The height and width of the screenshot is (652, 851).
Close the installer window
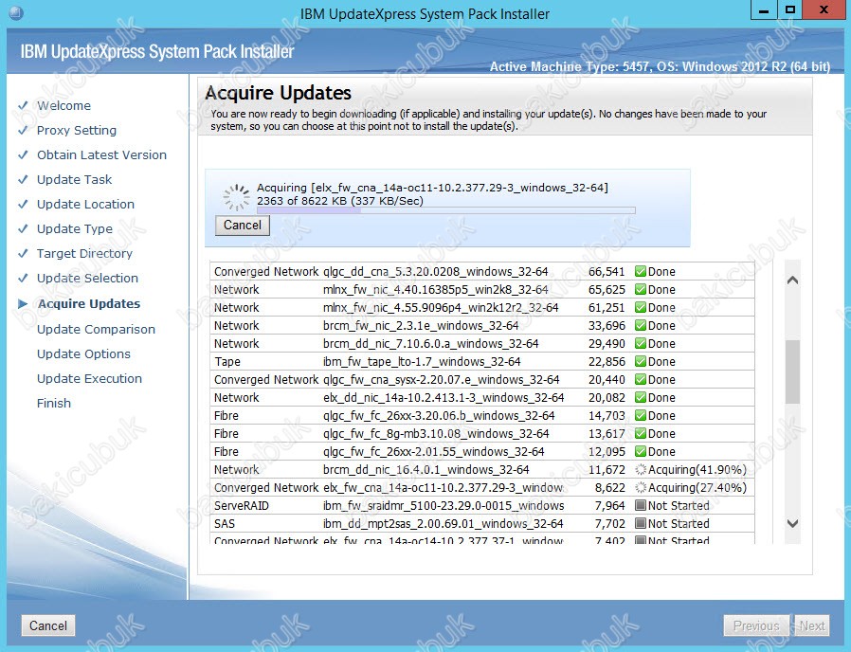click(824, 9)
